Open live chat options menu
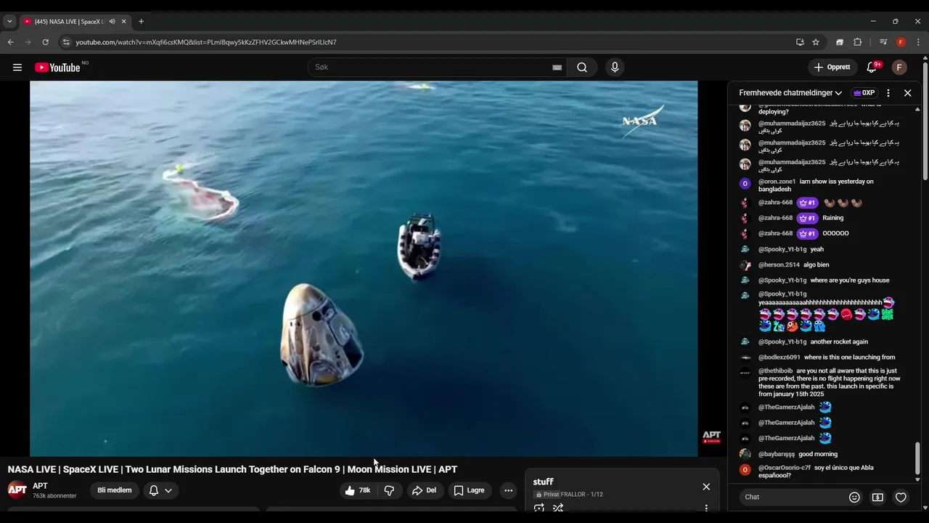The image size is (929, 523). (888, 93)
